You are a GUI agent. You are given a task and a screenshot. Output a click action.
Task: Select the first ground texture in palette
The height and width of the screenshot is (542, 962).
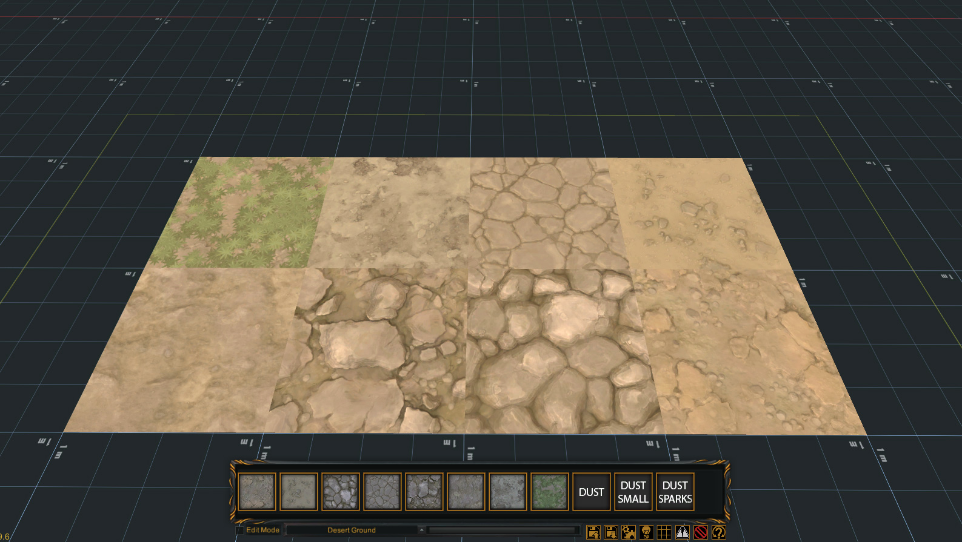click(x=257, y=492)
